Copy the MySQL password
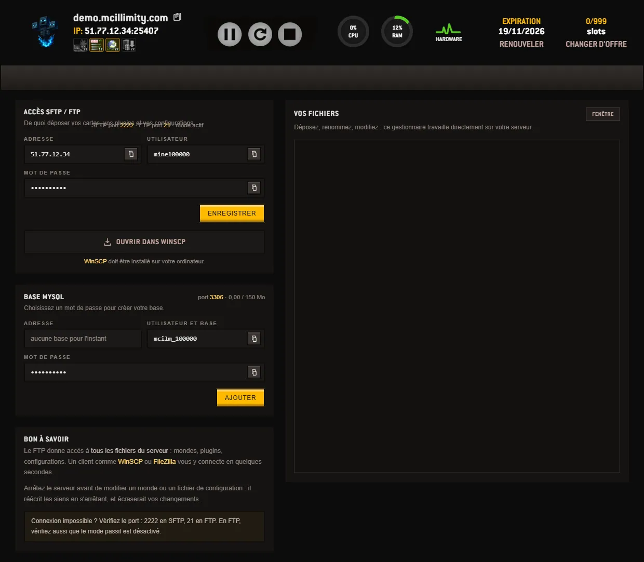 pyautogui.click(x=254, y=372)
